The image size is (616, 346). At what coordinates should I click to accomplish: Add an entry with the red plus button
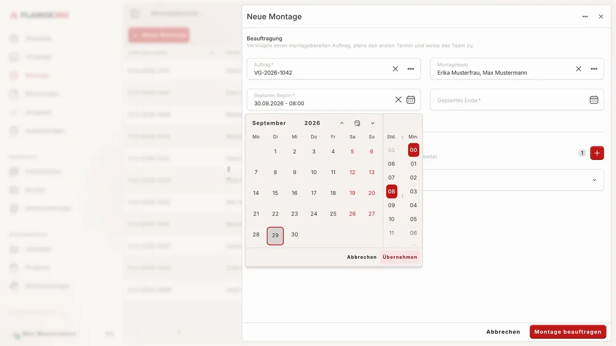coord(597,153)
